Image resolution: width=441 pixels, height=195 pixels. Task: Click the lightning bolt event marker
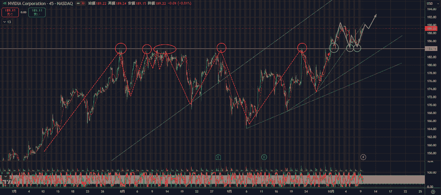click(363, 157)
